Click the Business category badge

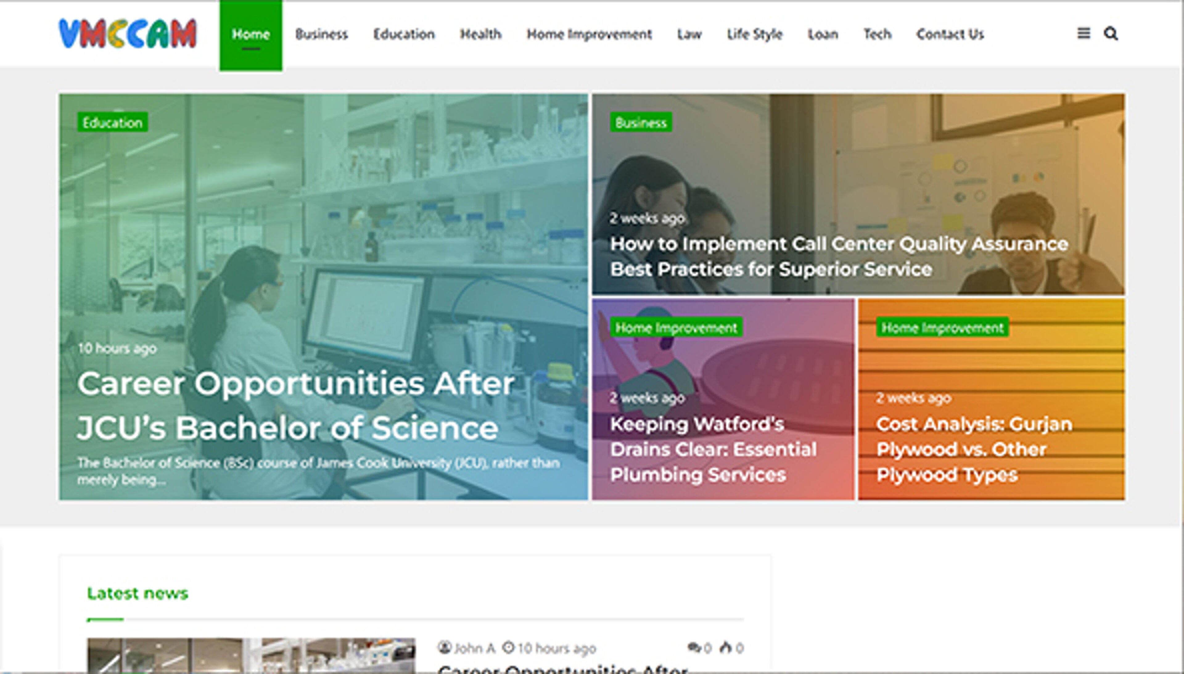pos(641,123)
